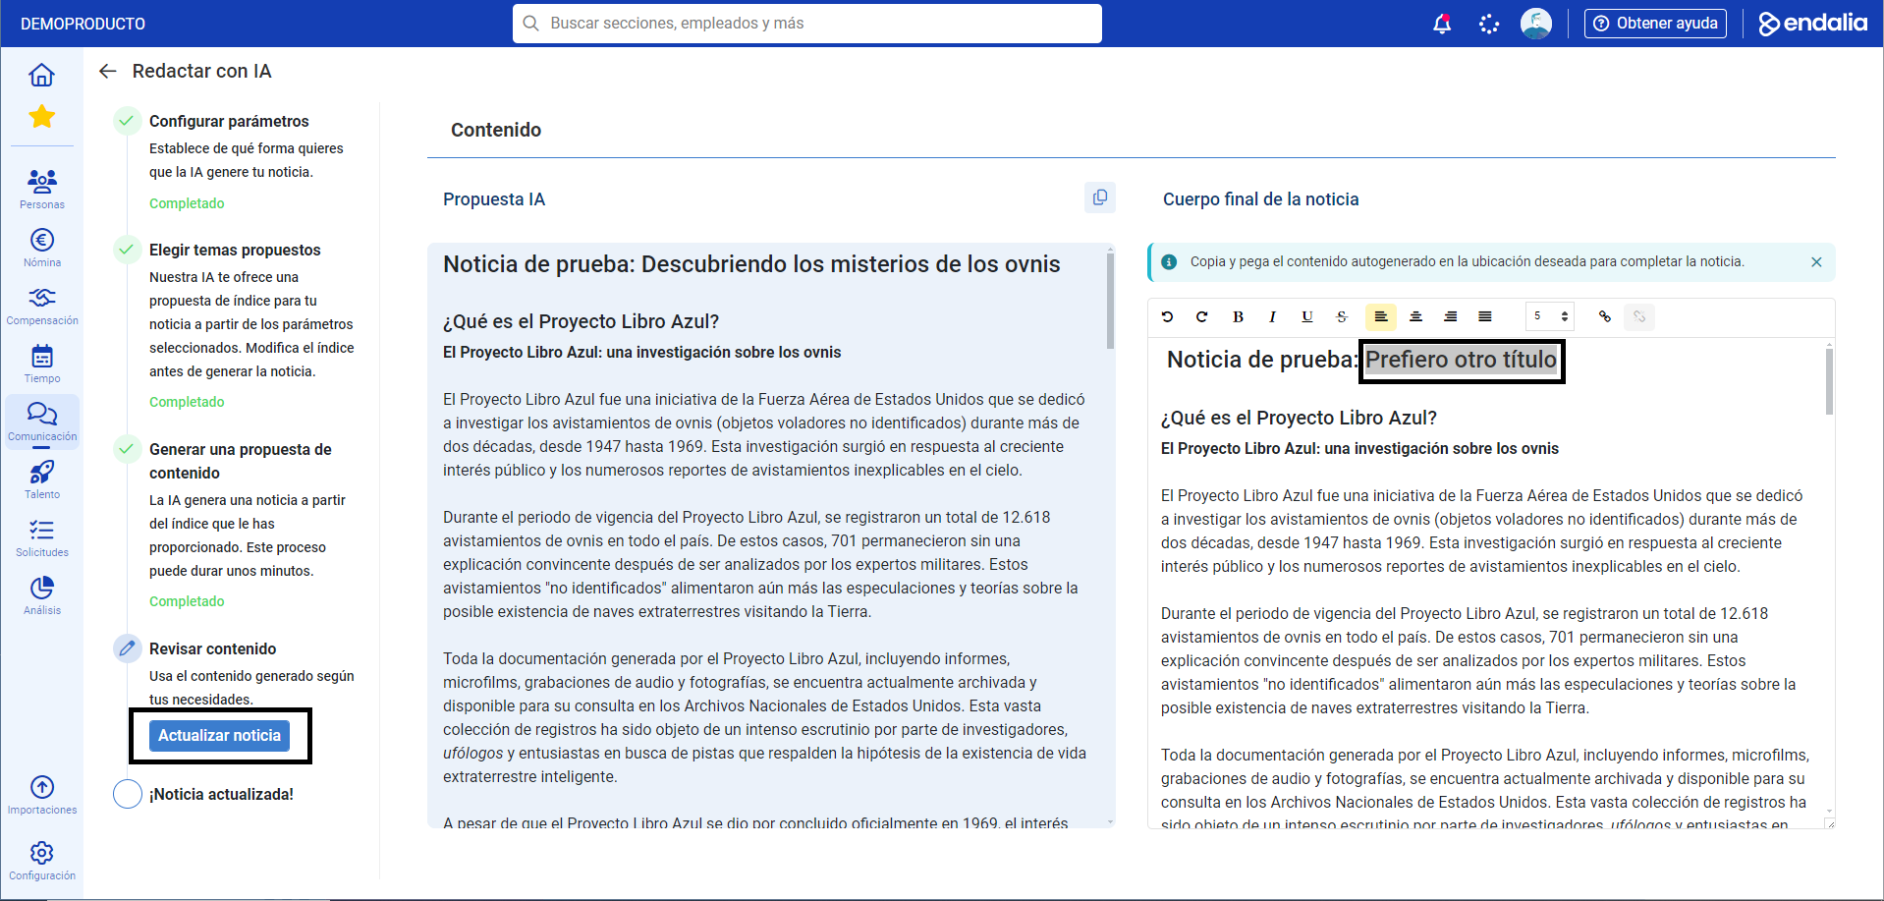Click the editor heading ¿Qué es el Proyecto Libro Azul?
This screenshot has width=1884, height=901.
point(1299,418)
